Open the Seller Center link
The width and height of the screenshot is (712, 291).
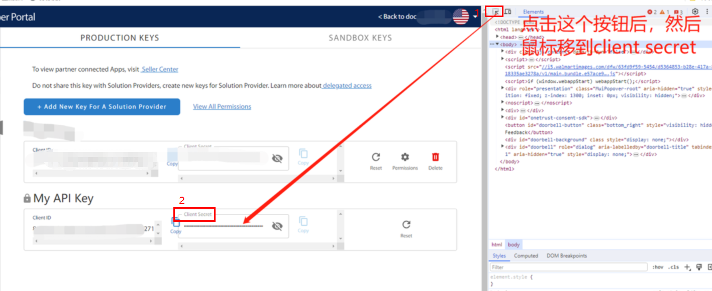click(160, 69)
